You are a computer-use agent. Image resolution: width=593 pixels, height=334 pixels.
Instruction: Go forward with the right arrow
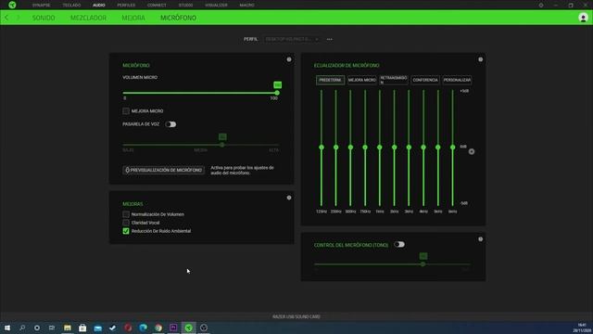18,18
